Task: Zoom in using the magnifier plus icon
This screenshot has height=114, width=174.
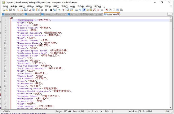Action: (59, 10)
